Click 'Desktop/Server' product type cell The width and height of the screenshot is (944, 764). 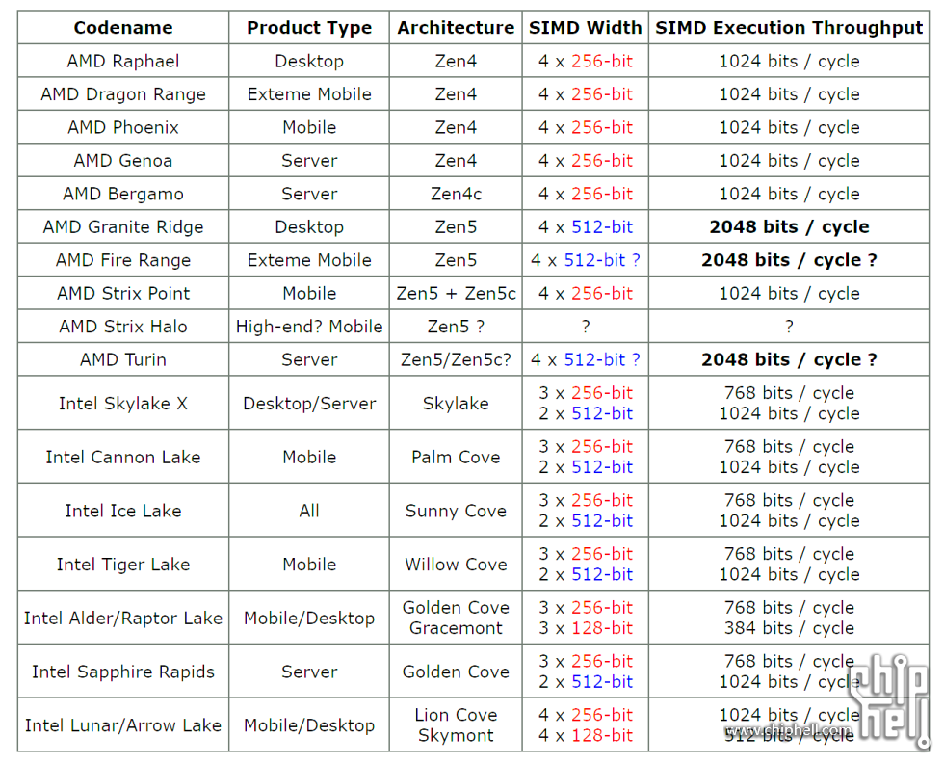(x=309, y=403)
